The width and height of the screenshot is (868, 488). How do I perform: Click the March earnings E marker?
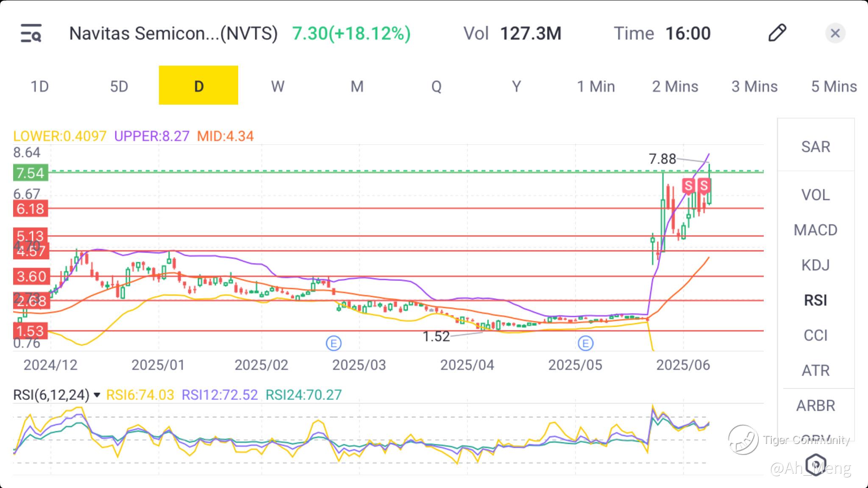click(x=334, y=343)
